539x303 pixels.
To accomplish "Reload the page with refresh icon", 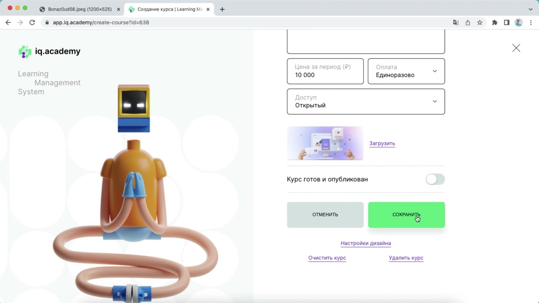I will [32, 22].
